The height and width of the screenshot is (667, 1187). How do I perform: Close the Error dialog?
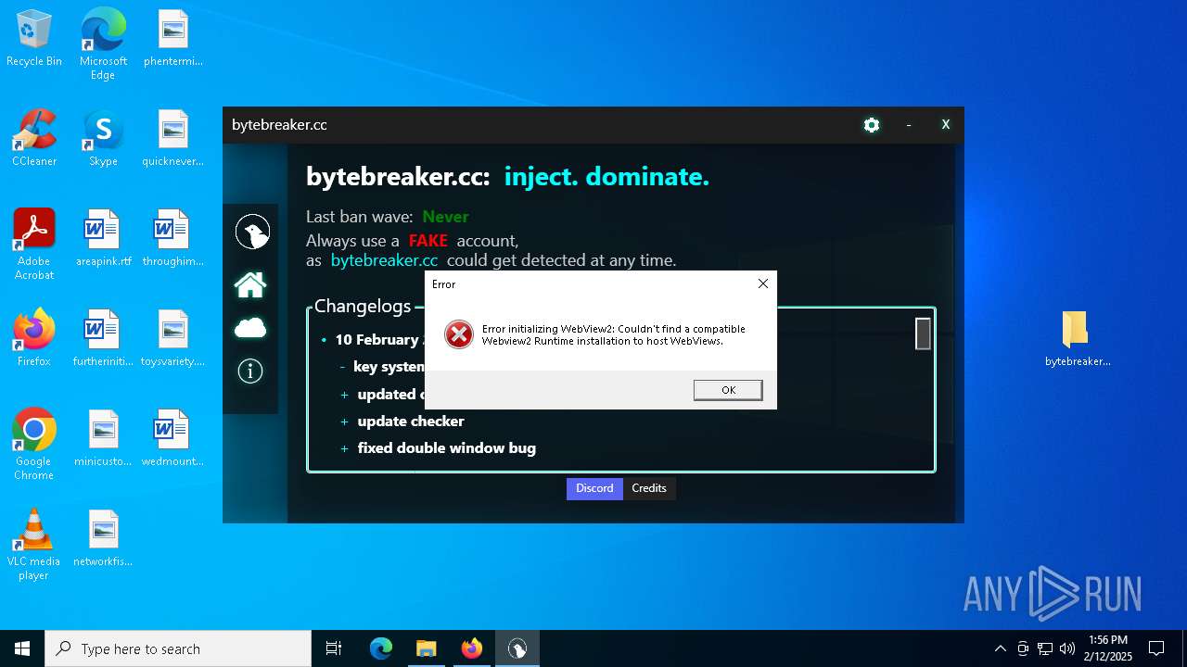point(763,283)
